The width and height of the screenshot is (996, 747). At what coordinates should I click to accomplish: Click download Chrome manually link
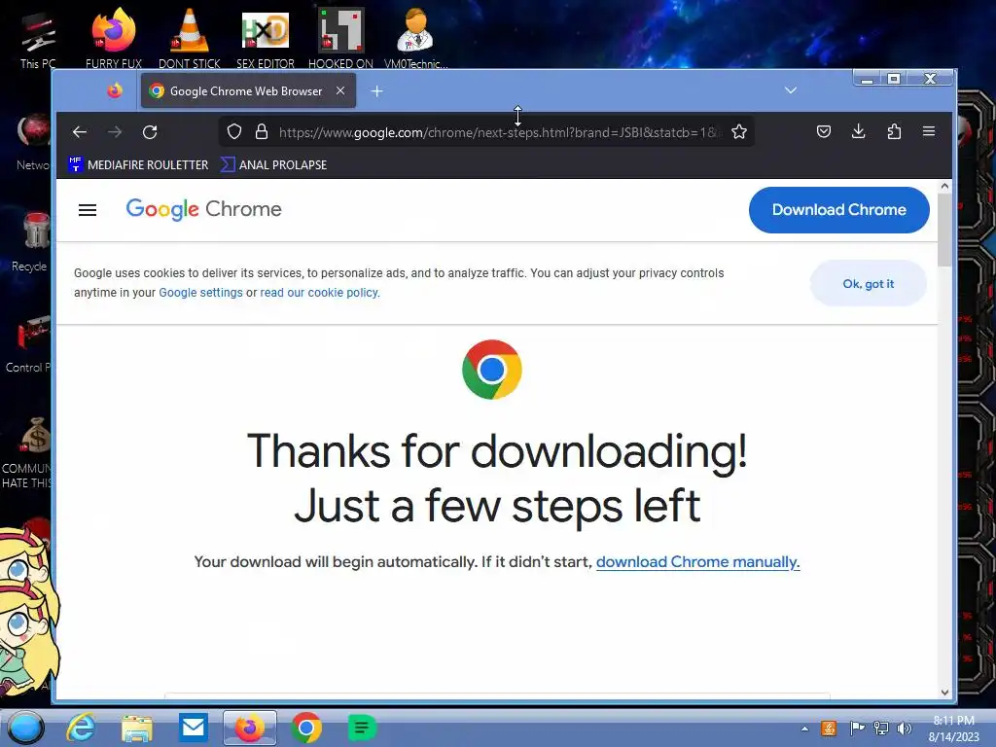(x=697, y=562)
